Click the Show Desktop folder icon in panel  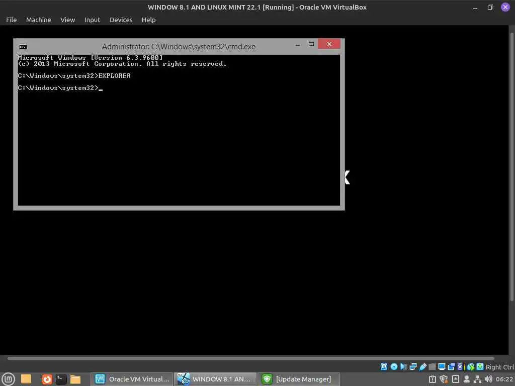tap(26, 379)
